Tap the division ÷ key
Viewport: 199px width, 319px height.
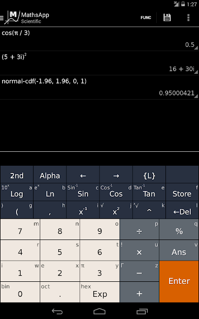tap(139, 229)
